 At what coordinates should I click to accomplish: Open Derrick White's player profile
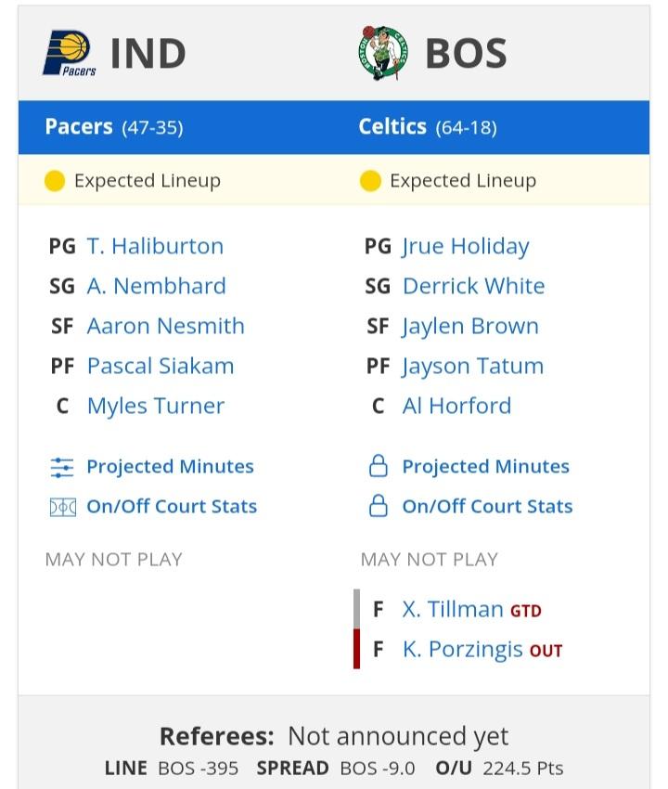click(x=474, y=286)
